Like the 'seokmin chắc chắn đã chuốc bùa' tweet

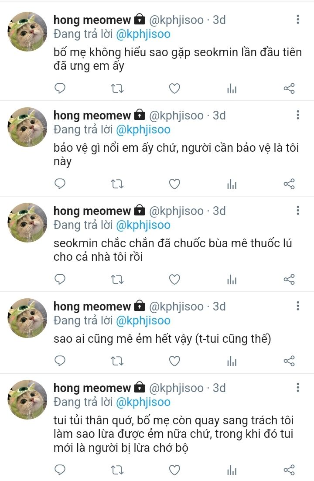pos(174,280)
